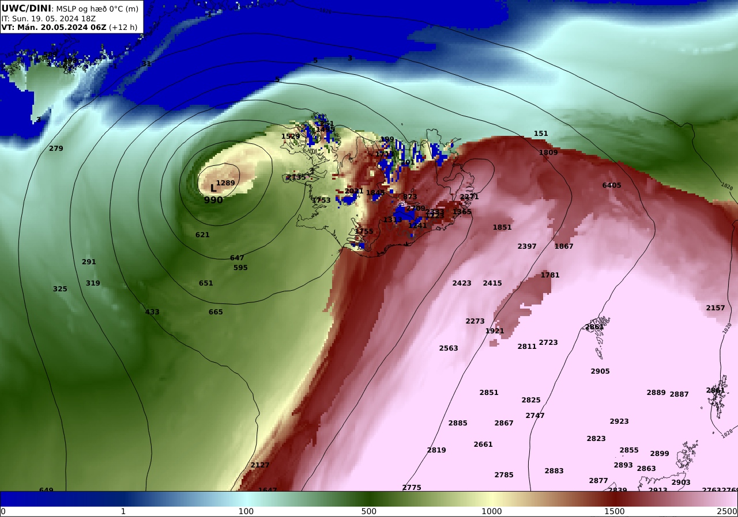Click the 2273 value on the map
Screen dimensions: 738x517
(475, 321)
